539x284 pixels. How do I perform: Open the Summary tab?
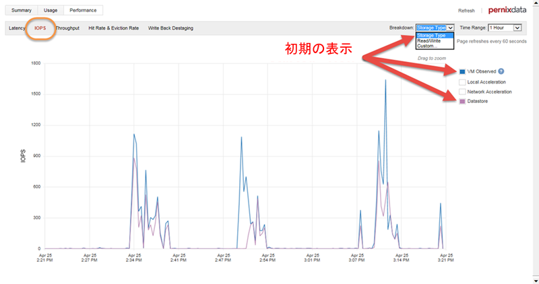click(x=22, y=10)
